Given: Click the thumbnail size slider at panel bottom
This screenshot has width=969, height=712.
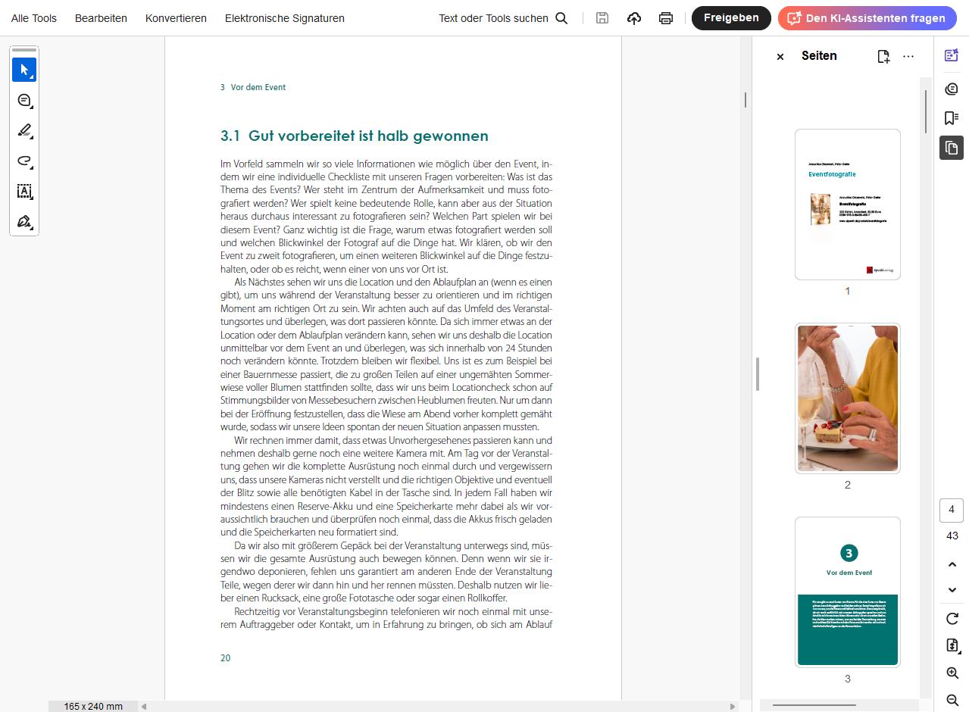Looking at the screenshot, I should 814,705.
